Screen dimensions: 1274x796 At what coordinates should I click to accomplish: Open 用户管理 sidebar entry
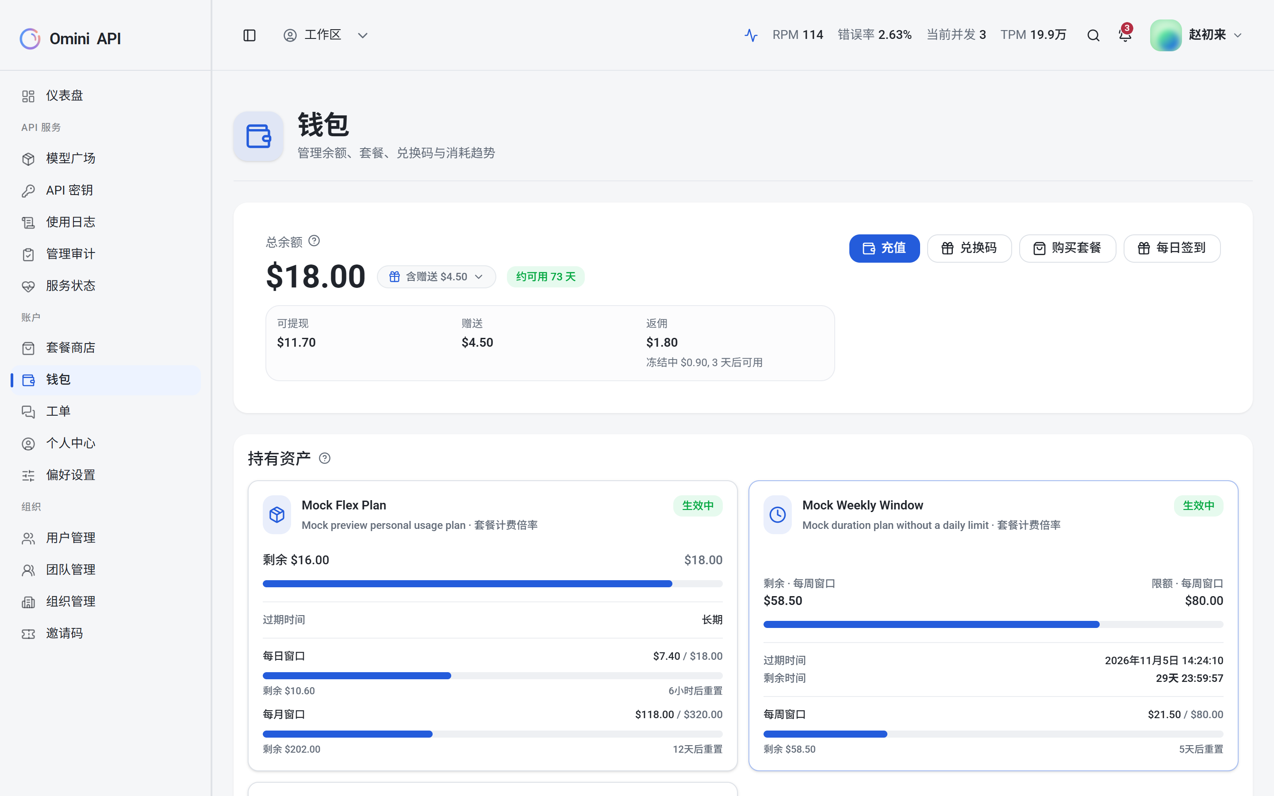click(x=105, y=538)
